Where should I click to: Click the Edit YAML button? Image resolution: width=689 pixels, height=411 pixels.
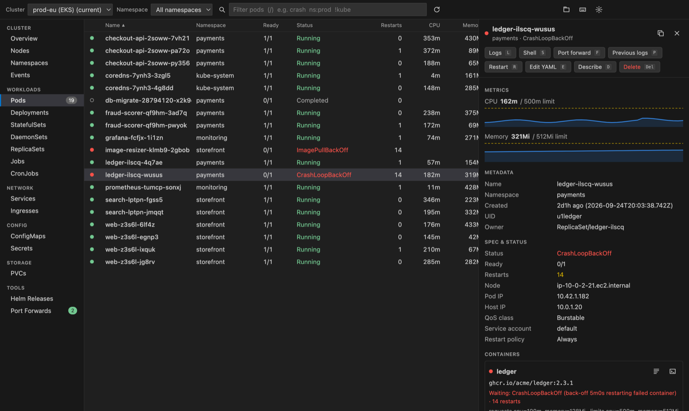pos(548,67)
